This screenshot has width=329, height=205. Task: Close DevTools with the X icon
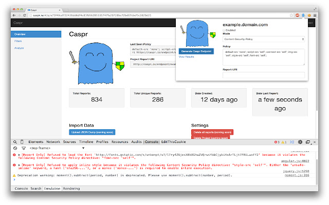[315, 142]
